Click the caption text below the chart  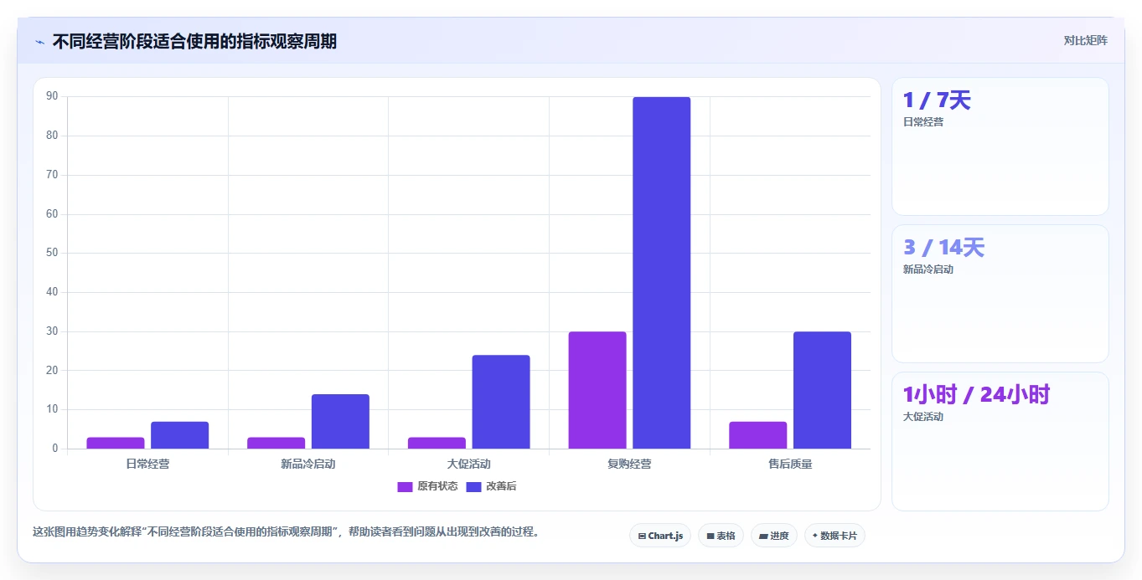pyautogui.click(x=286, y=531)
